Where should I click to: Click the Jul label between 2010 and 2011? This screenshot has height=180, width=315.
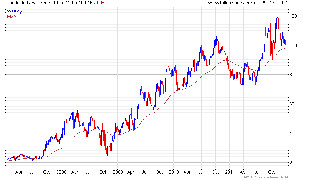coord(201,172)
